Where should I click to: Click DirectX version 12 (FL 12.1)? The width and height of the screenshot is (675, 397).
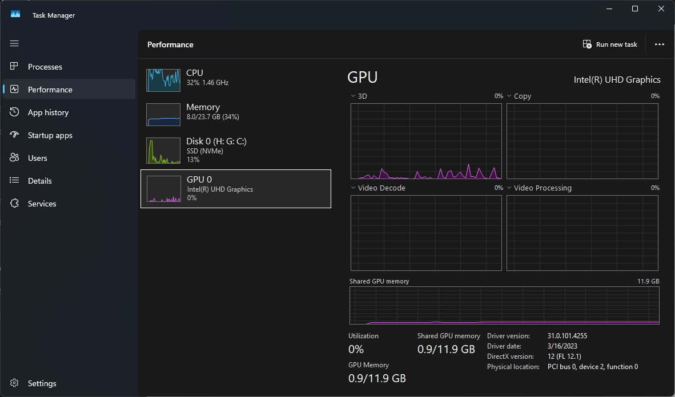[564, 357]
